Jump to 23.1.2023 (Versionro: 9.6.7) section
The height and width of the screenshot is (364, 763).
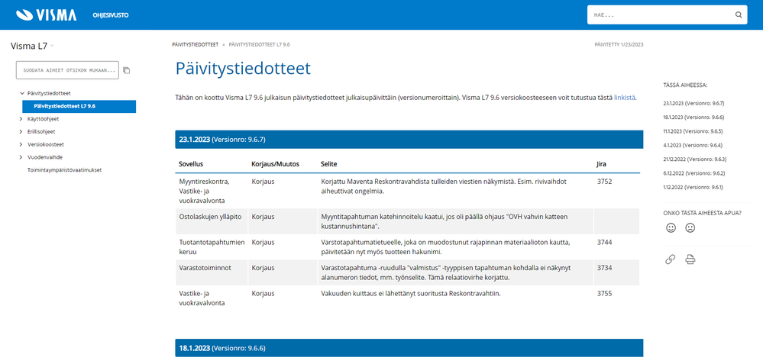[694, 104]
